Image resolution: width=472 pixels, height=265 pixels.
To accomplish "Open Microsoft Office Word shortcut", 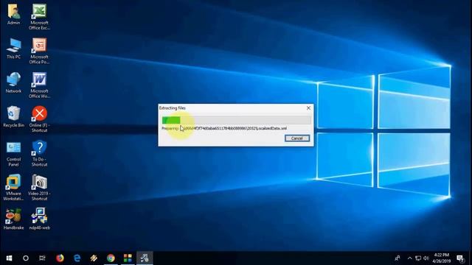I will 39,85.
